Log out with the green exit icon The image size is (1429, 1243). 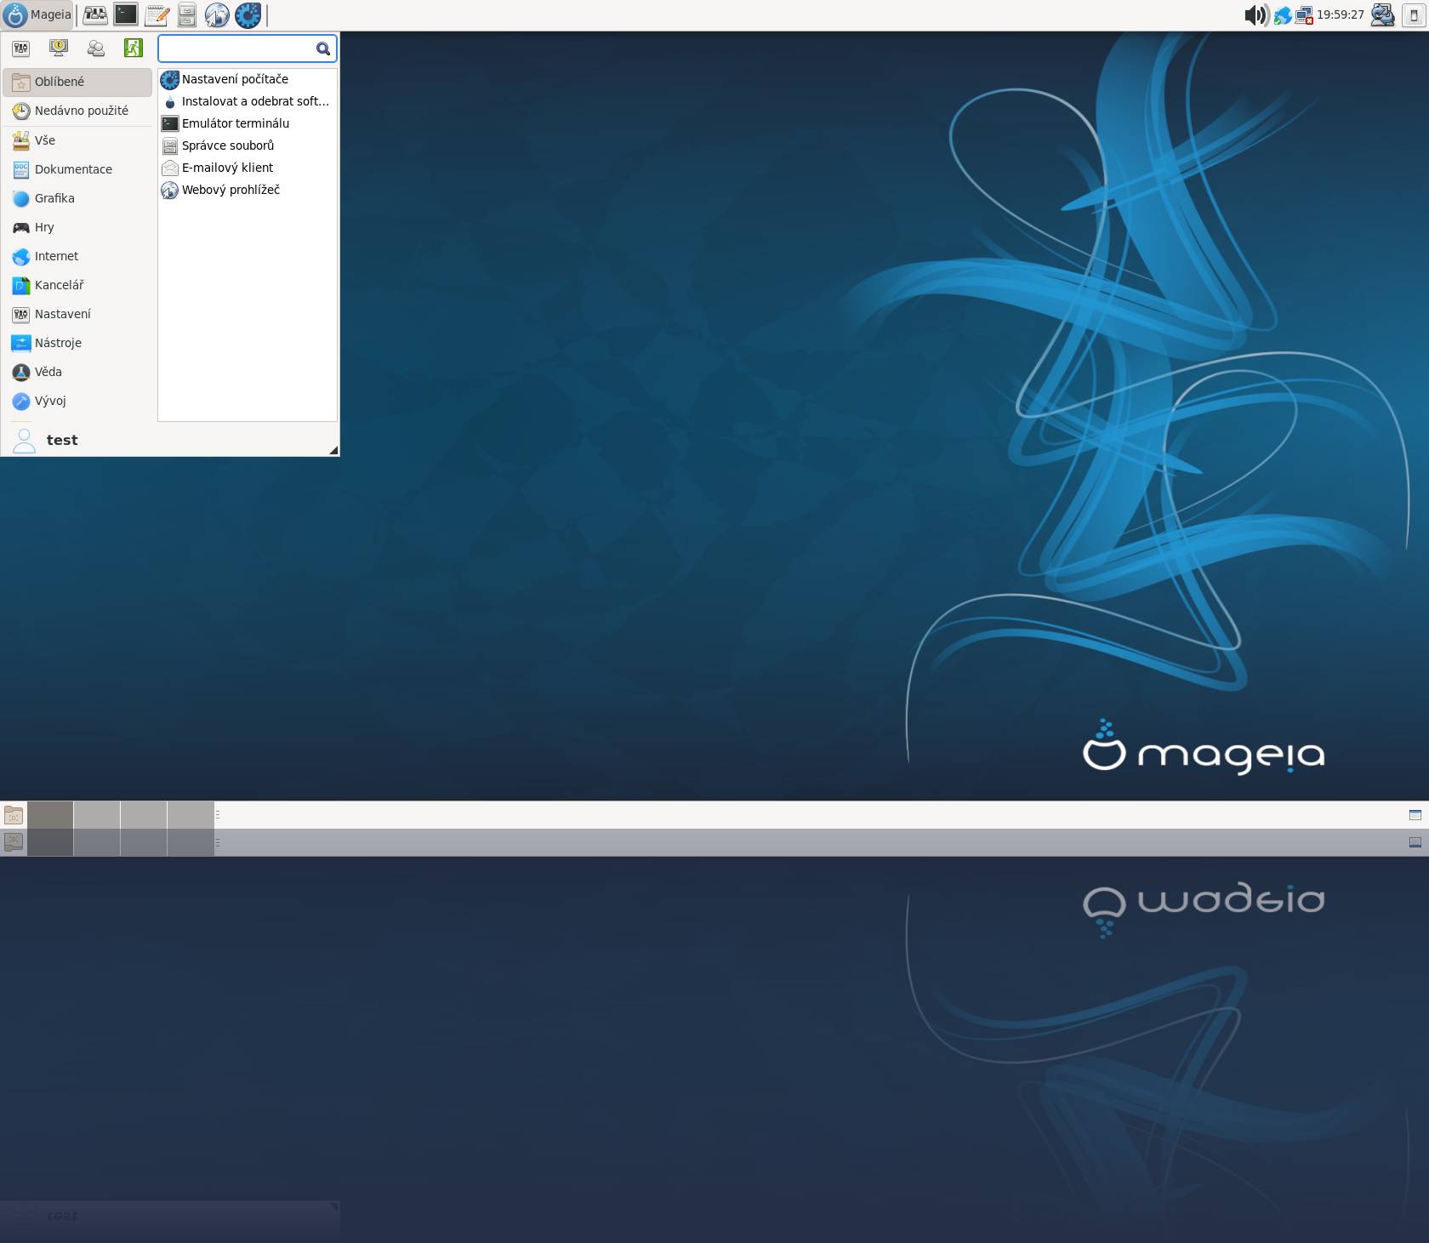click(134, 48)
